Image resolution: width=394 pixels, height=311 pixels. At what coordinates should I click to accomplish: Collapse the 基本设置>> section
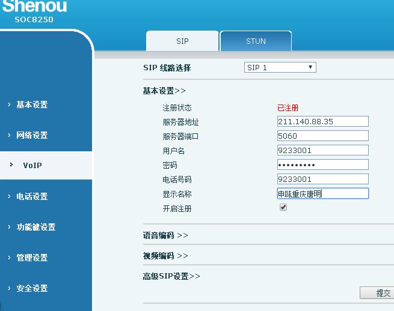pos(164,91)
